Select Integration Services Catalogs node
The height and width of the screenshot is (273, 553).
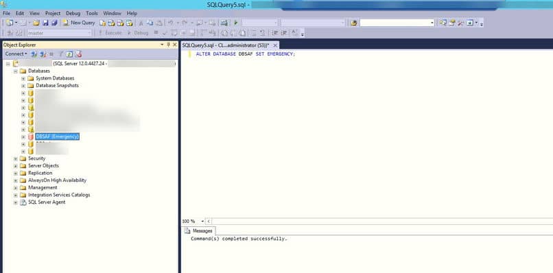pyautogui.click(x=59, y=195)
